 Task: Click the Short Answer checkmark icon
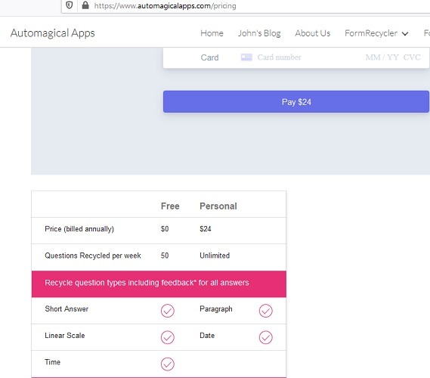(x=168, y=311)
